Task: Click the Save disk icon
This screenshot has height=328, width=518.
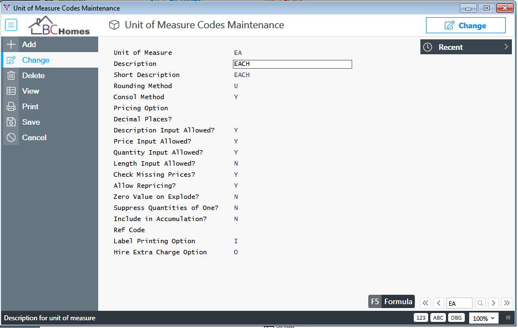Action: tap(11, 122)
